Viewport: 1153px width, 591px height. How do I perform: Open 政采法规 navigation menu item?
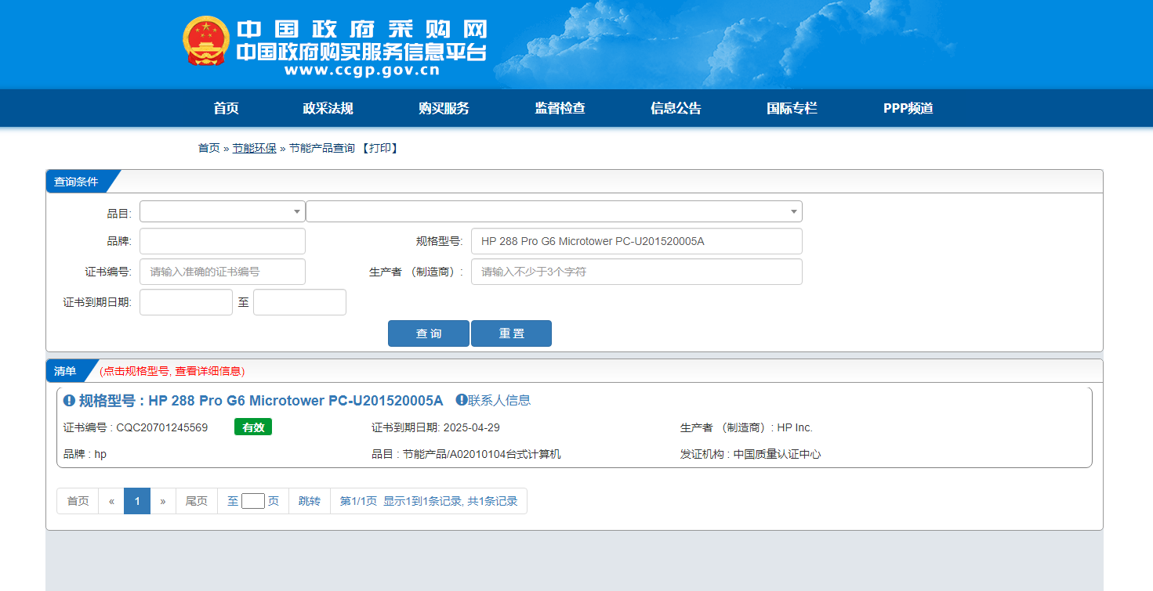tap(328, 108)
